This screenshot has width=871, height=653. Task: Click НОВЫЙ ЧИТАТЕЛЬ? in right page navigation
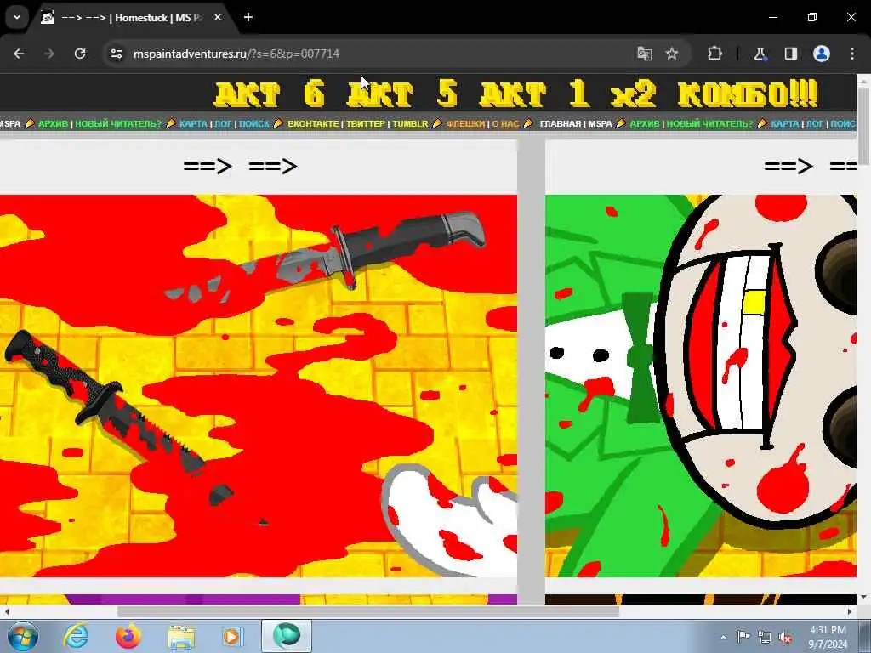pyautogui.click(x=710, y=124)
